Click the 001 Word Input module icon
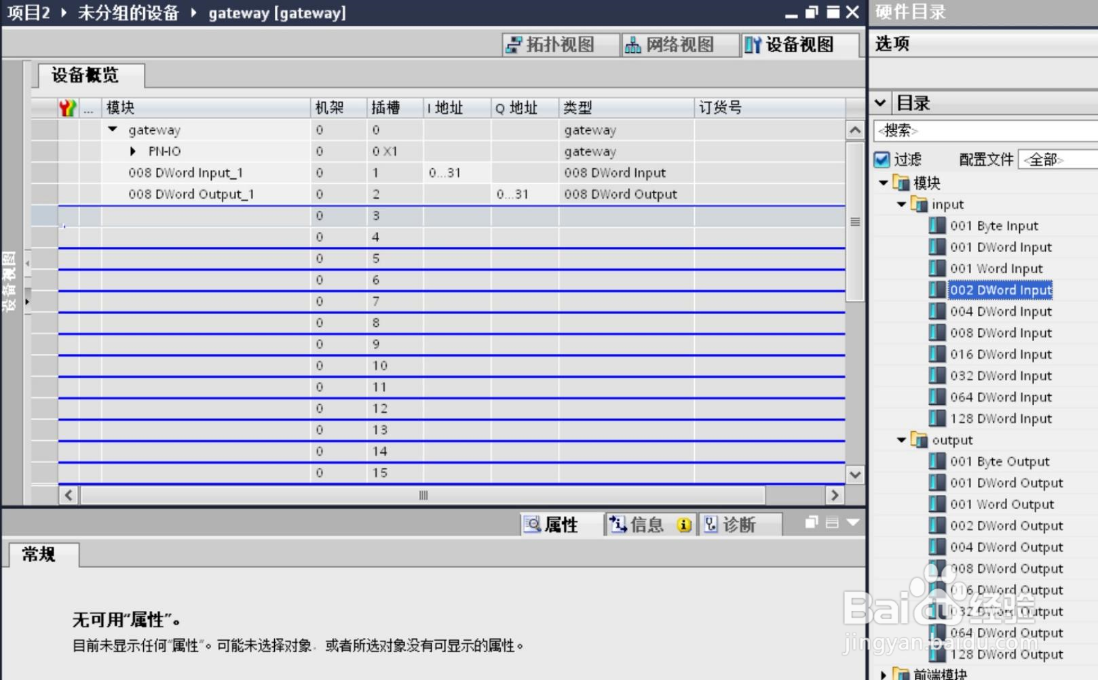 [937, 268]
